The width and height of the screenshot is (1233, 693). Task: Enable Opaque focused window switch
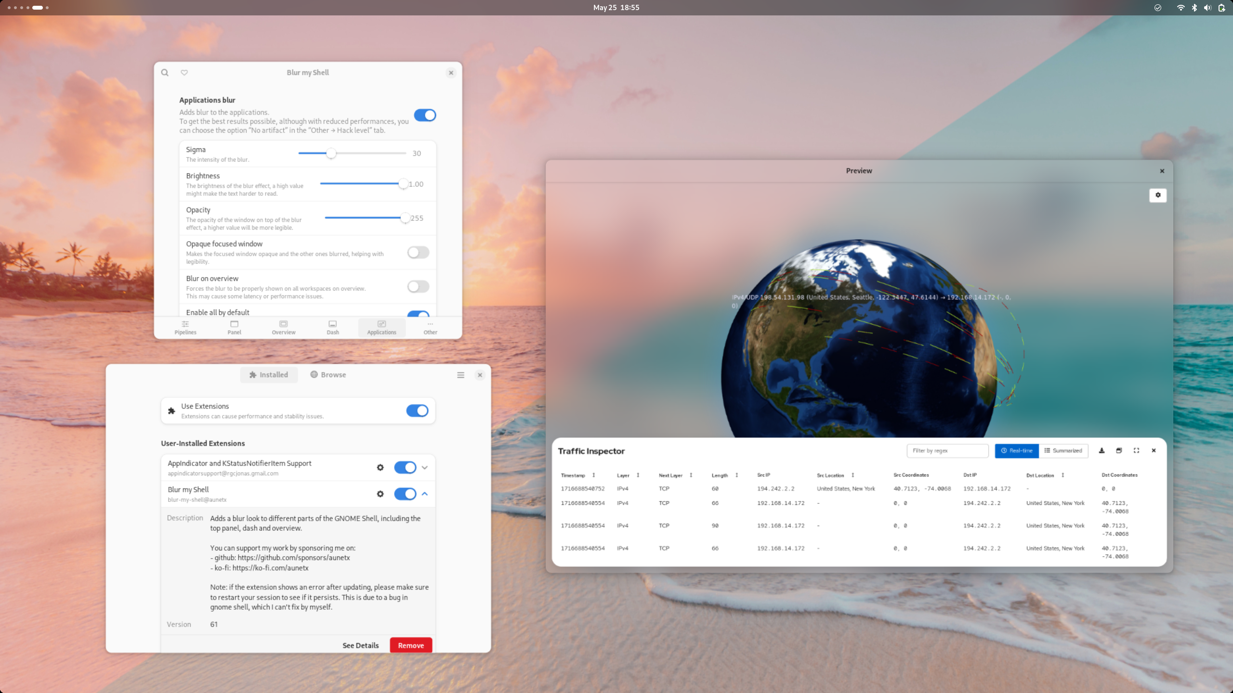pos(418,252)
